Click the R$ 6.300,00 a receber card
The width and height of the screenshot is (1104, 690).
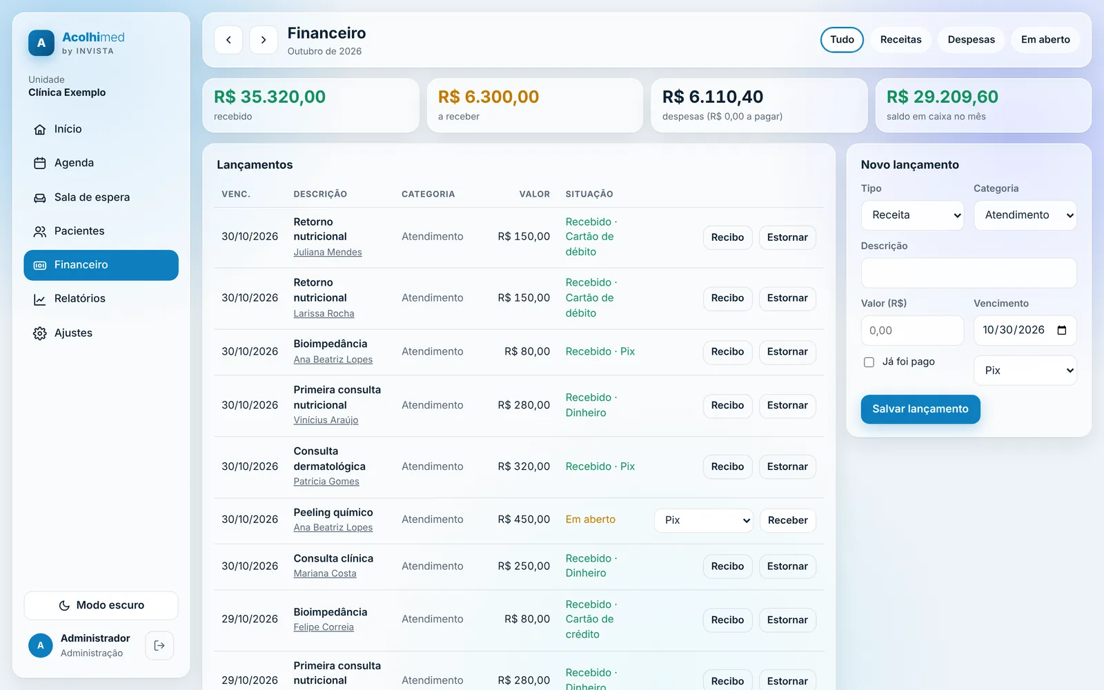[x=535, y=106]
